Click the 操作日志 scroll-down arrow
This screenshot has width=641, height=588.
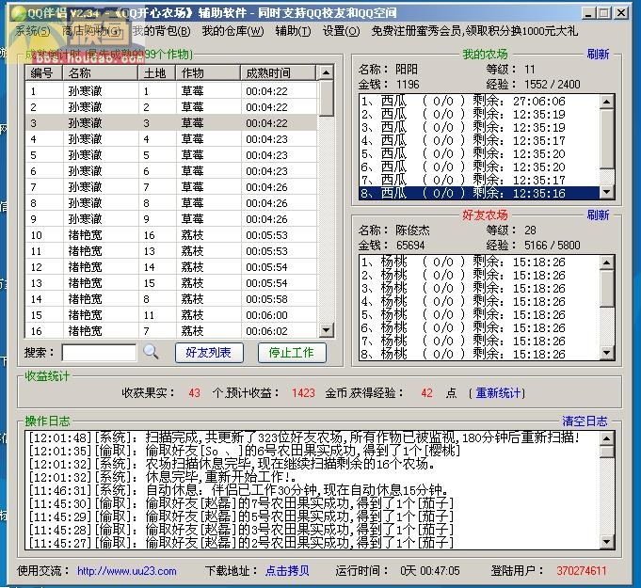607,542
